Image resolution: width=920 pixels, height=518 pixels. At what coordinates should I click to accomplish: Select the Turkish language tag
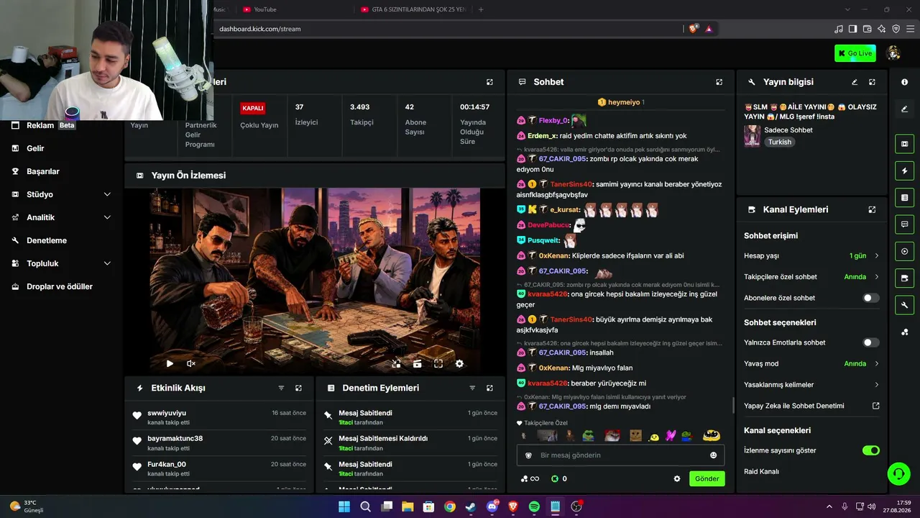click(779, 142)
